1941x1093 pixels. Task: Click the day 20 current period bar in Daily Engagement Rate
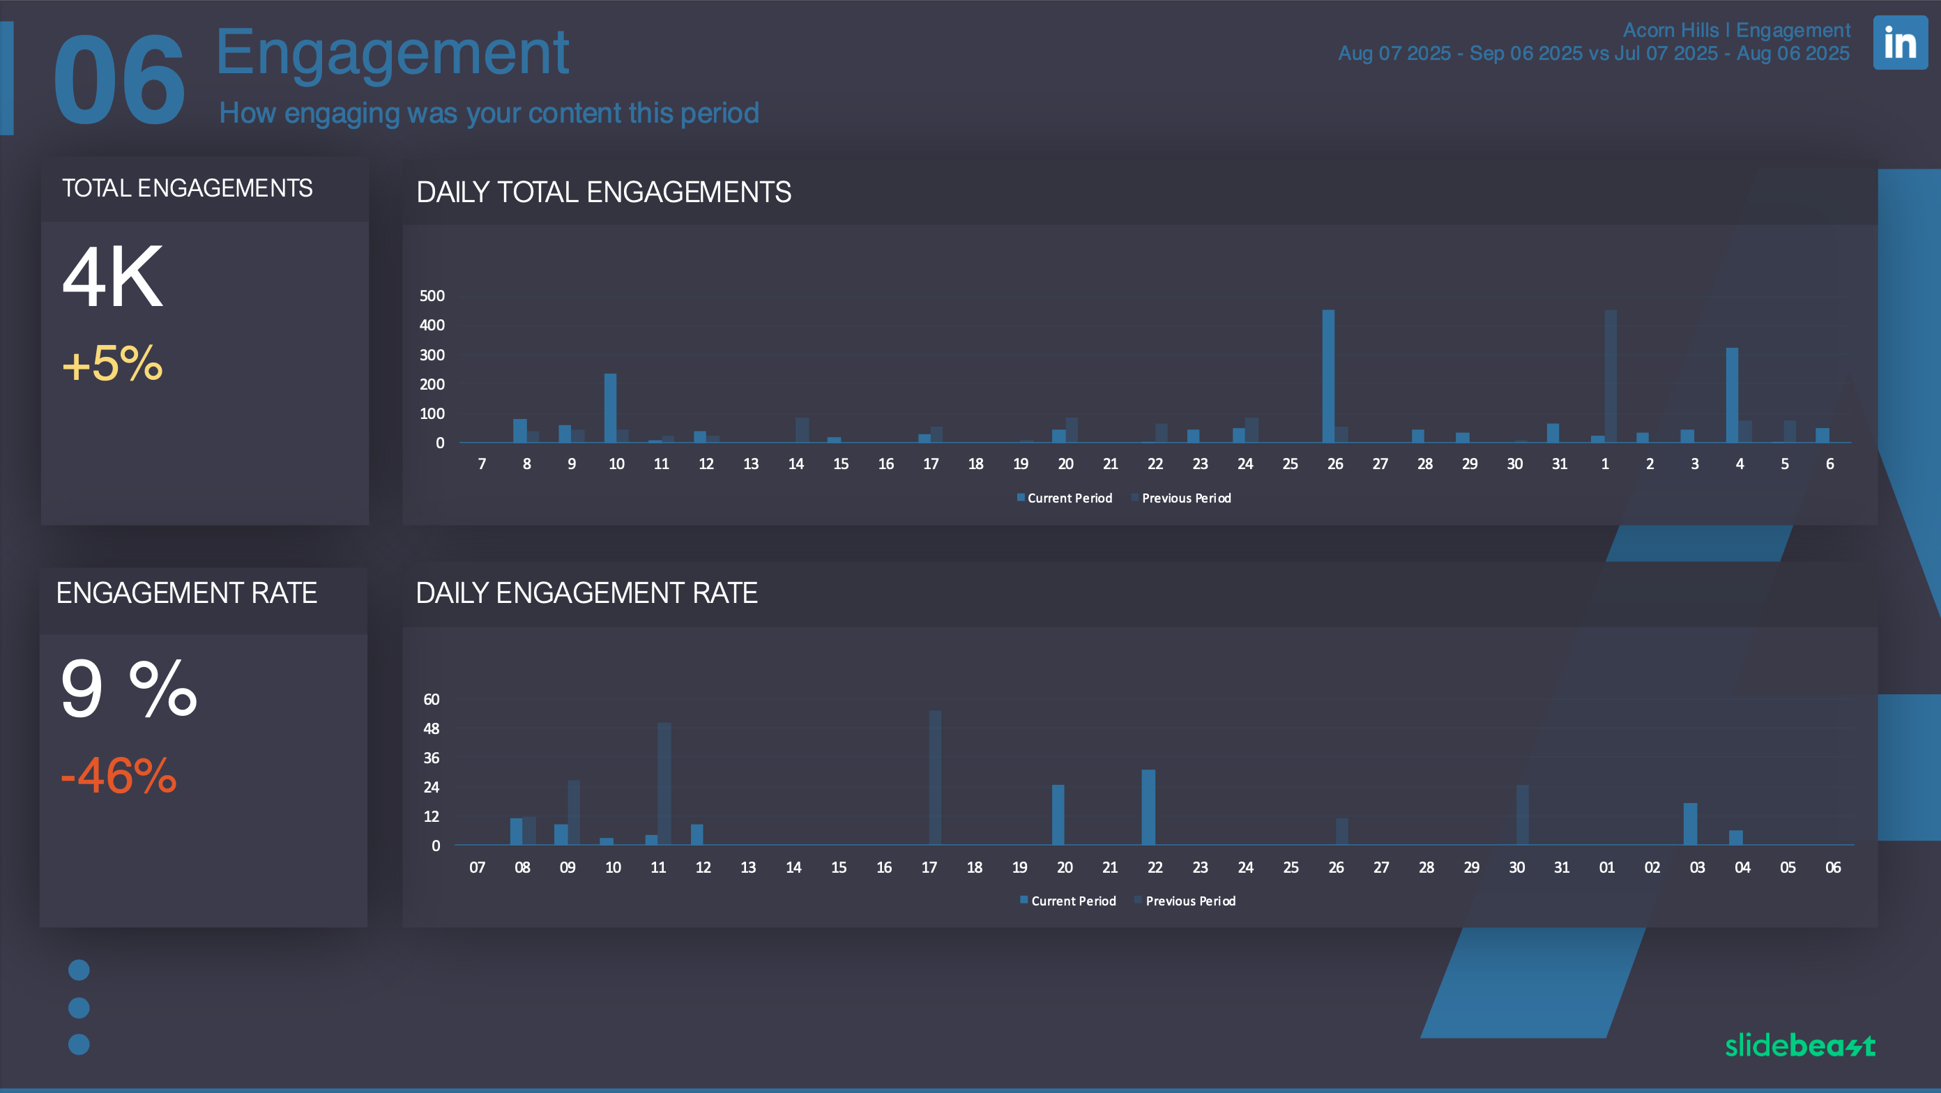pos(1058,815)
